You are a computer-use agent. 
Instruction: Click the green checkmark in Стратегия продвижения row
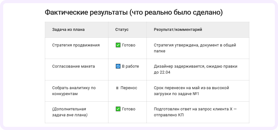tap(118, 45)
